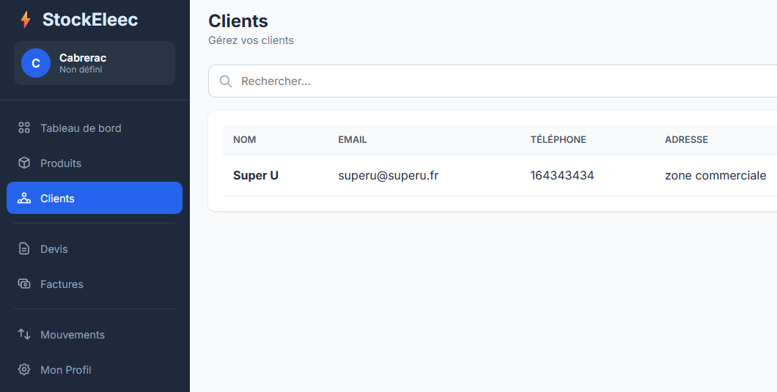
Task: Click the Factures banknote icon
Action: click(24, 284)
